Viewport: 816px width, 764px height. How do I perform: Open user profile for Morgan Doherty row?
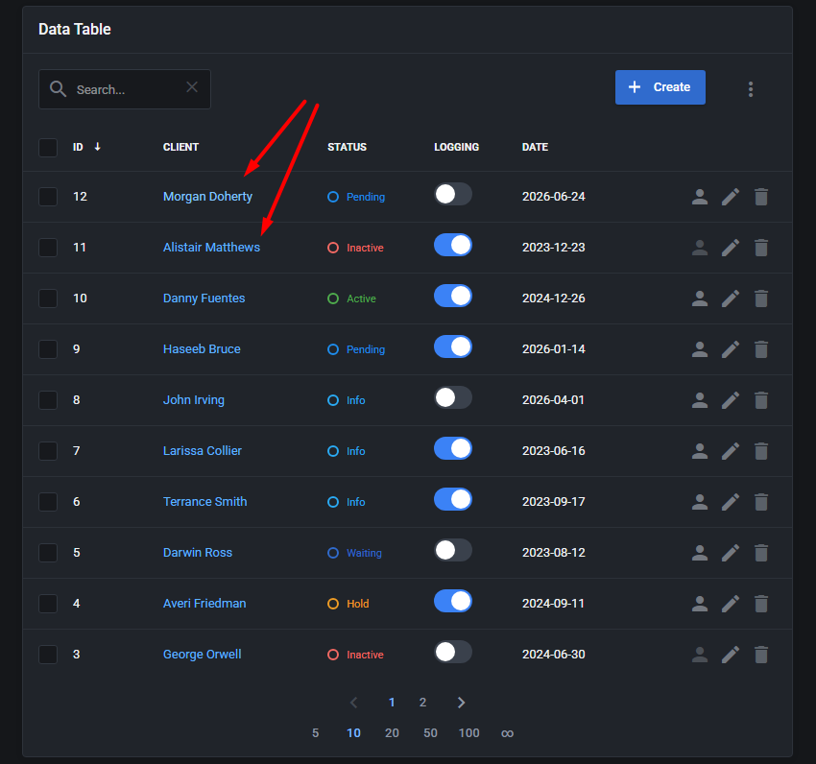pyautogui.click(x=700, y=197)
